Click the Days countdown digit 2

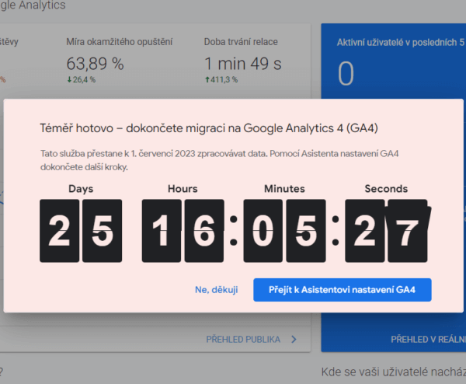[59, 230]
